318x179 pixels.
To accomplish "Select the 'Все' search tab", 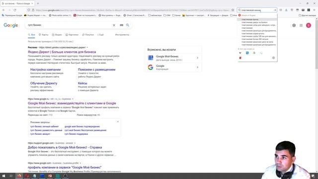I will coord(31,35).
